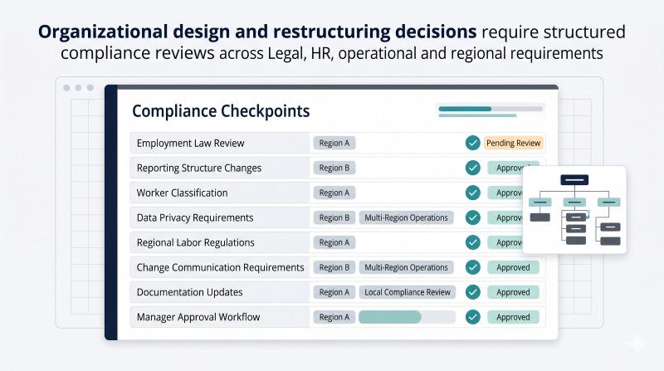Viewport: 664px width, 371px height.
Task: Click Region A tag in Documentation Updates row
Action: (x=334, y=292)
